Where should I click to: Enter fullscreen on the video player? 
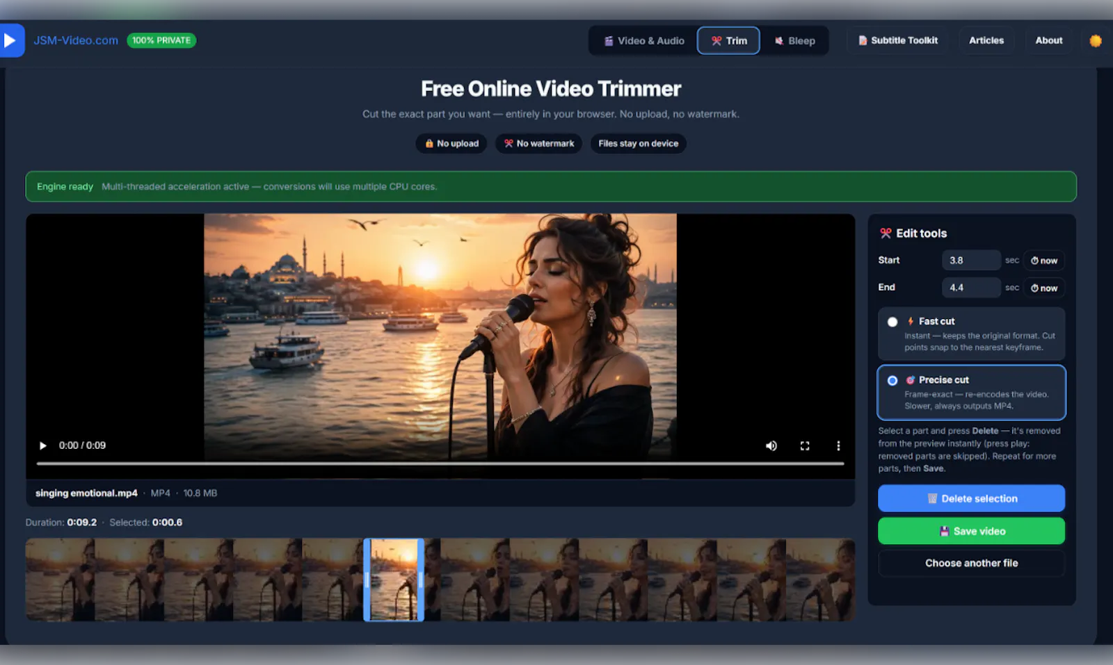(x=805, y=445)
